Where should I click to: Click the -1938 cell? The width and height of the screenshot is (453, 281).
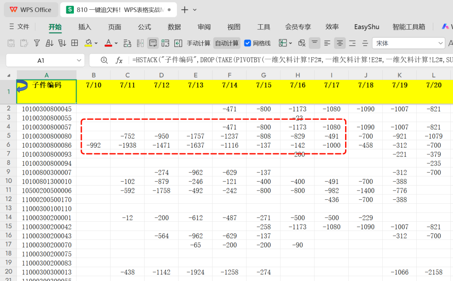127,145
